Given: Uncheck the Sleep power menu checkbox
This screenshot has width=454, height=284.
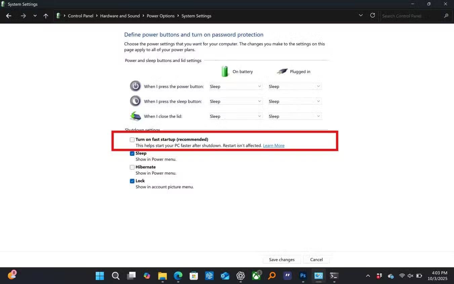Looking at the screenshot, I should [x=132, y=153].
